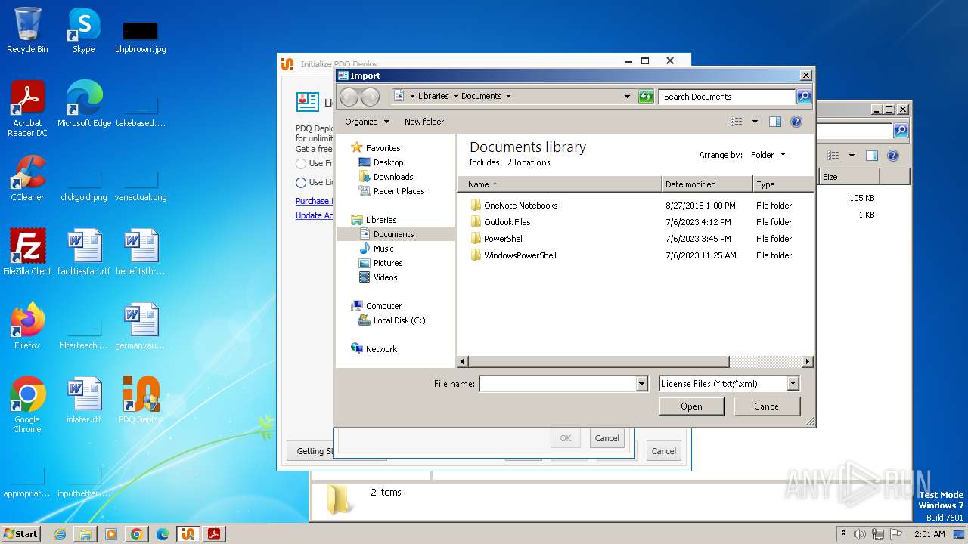Viewport: 968px width, 544px height.
Task: Click the File name input field
Action: pyautogui.click(x=558, y=384)
